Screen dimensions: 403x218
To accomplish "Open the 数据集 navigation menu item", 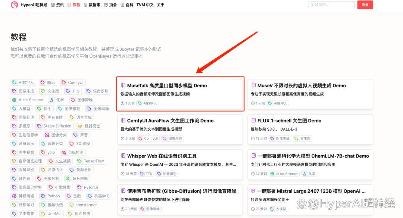I will tap(92, 5).
